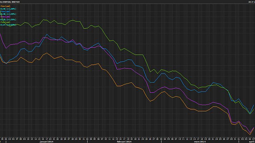Click the blue line's final point at right edge
255x143 pixels.
pos(254,105)
